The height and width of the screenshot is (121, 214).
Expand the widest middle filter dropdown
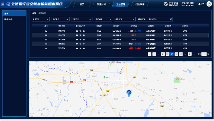click(x=82, y=19)
